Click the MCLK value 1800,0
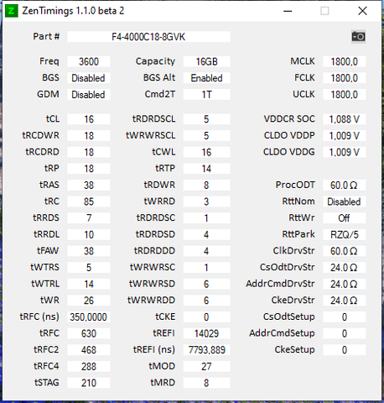This screenshot has width=384, height=403. [x=345, y=61]
